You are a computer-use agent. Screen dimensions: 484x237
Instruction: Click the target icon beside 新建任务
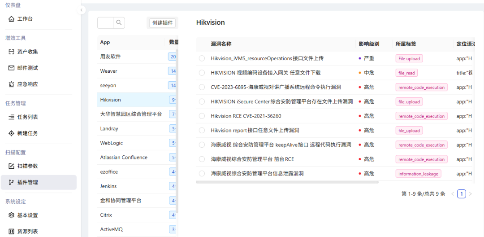[11, 133]
